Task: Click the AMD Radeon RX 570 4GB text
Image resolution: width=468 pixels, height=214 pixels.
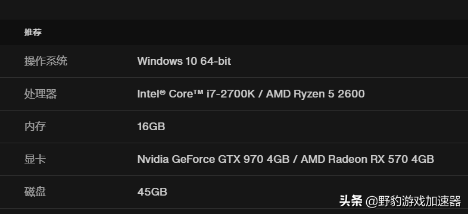Action: click(x=367, y=159)
